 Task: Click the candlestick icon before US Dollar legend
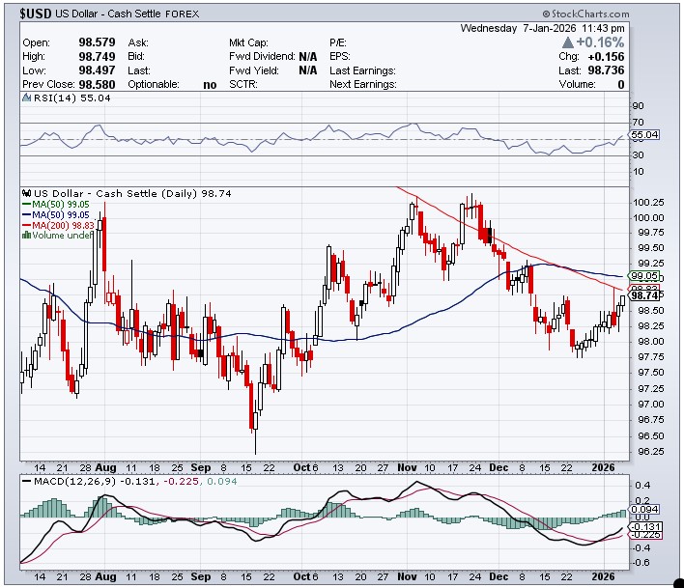27,193
